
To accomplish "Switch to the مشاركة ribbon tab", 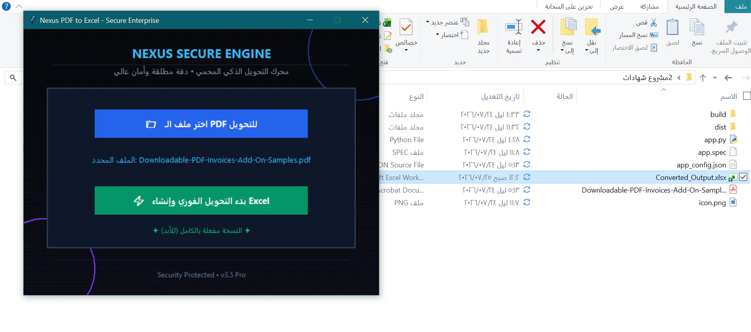I will click(649, 6).
